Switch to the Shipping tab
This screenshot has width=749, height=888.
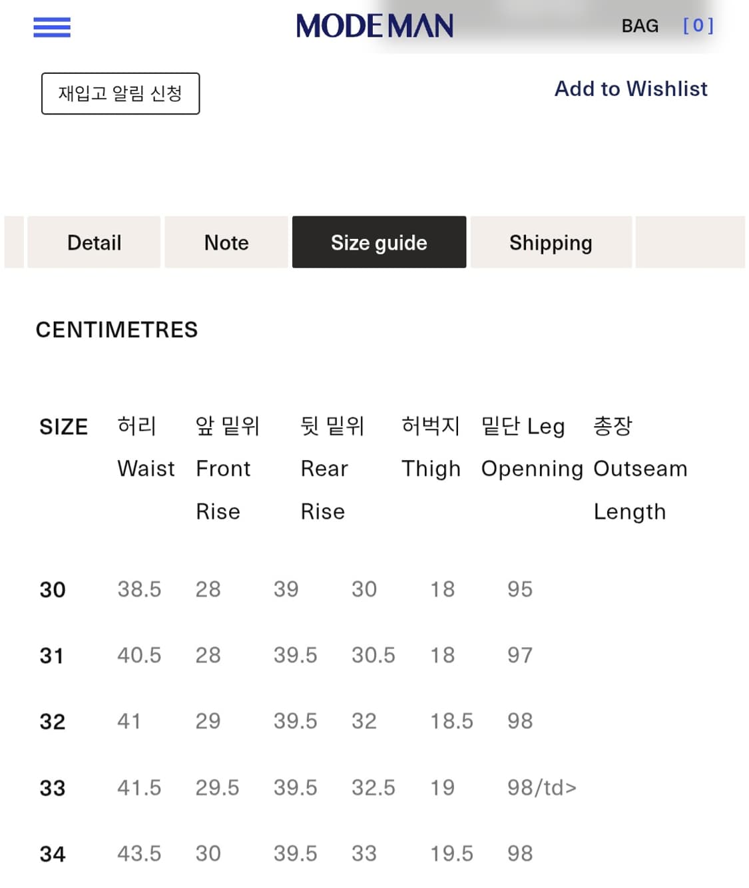(551, 242)
